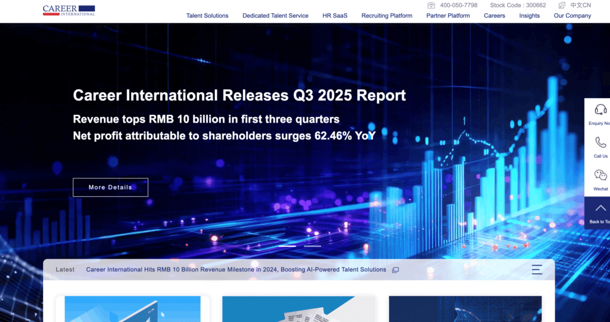Select the first carousel slide indicator
Image resolution: width=610 pixels, height=322 pixels.
click(287, 245)
